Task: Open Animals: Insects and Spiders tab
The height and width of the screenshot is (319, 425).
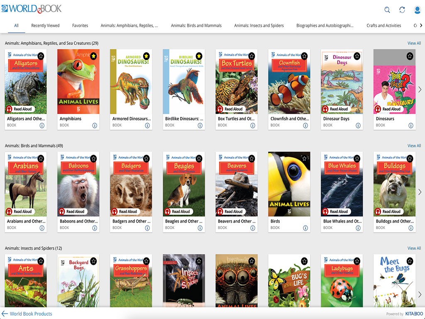Action: click(x=259, y=25)
